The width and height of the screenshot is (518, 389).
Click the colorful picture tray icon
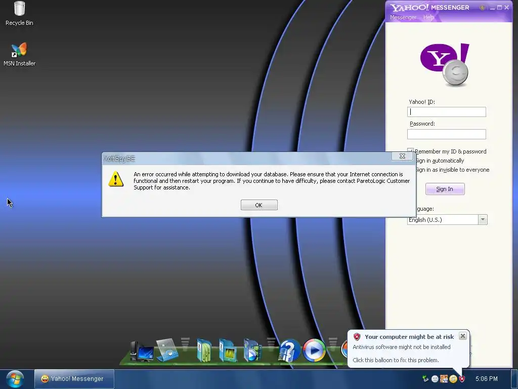(x=444, y=379)
